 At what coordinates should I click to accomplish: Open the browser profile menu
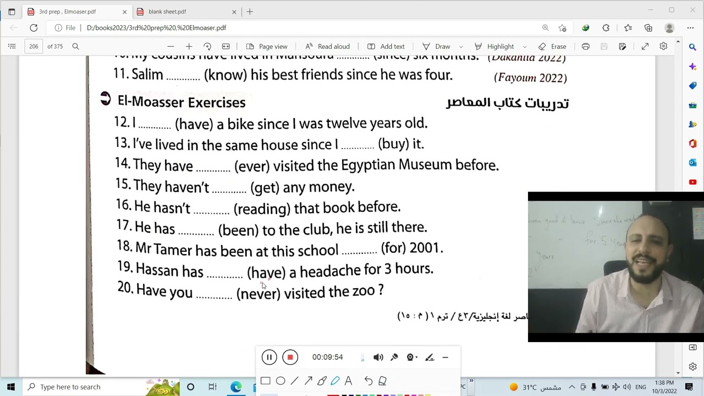(669, 28)
